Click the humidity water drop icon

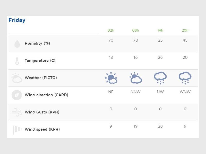tap(17, 44)
